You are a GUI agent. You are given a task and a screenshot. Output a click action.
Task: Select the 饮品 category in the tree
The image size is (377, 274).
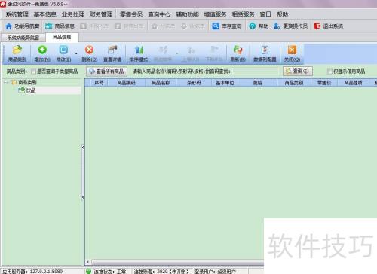click(31, 90)
